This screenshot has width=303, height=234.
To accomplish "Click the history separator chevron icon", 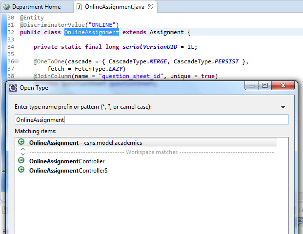I will 22,152.
